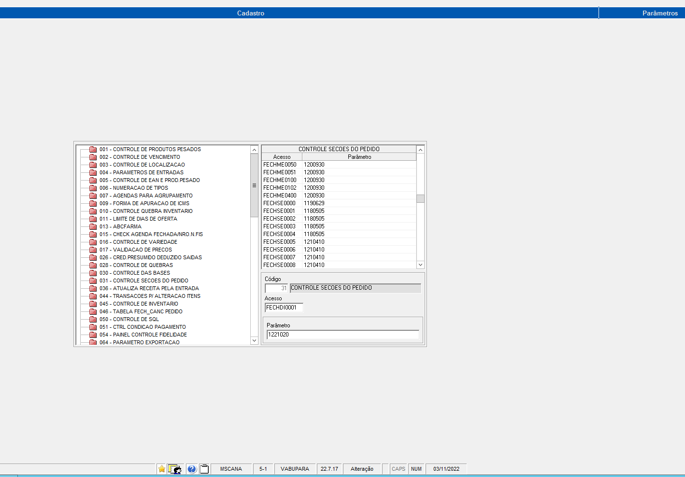Select 007 - AGENDAS PARA AGRUPAMENTO
The height and width of the screenshot is (477, 685).
coord(146,196)
